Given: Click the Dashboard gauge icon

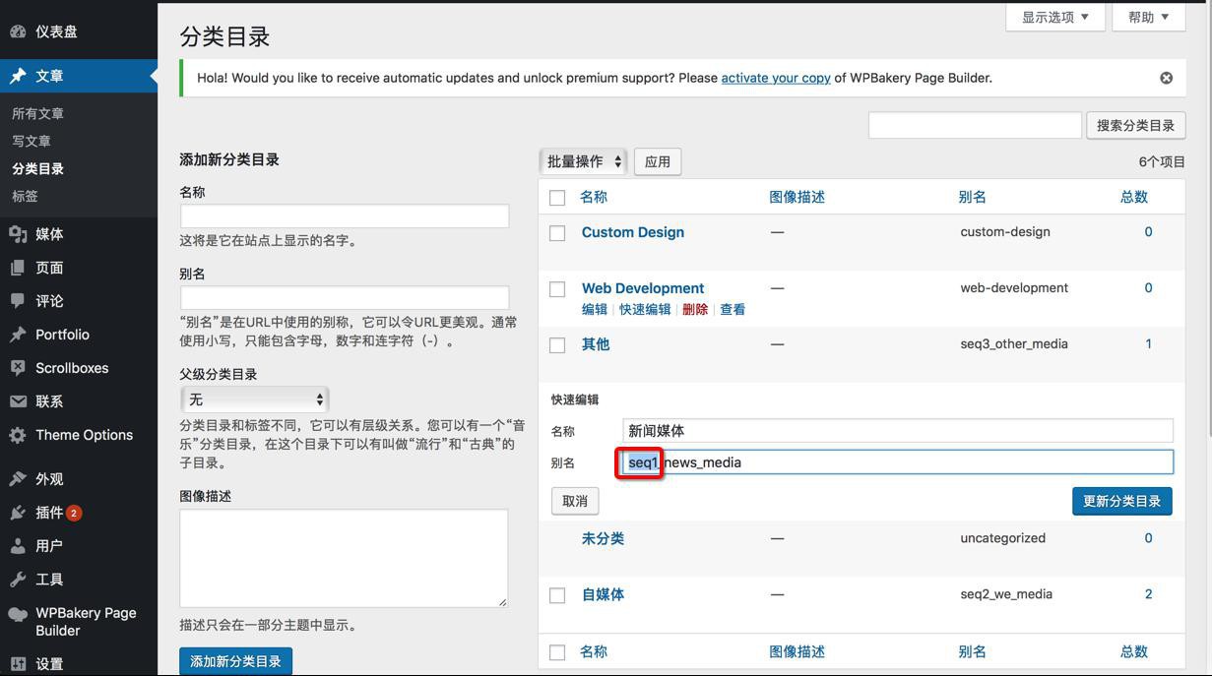Looking at the screenshot, I should [x=18, y=31].
